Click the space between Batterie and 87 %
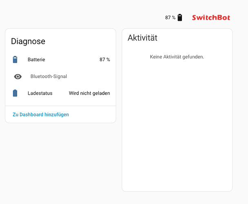Screen dimensions: 248x204 point(72,60)
